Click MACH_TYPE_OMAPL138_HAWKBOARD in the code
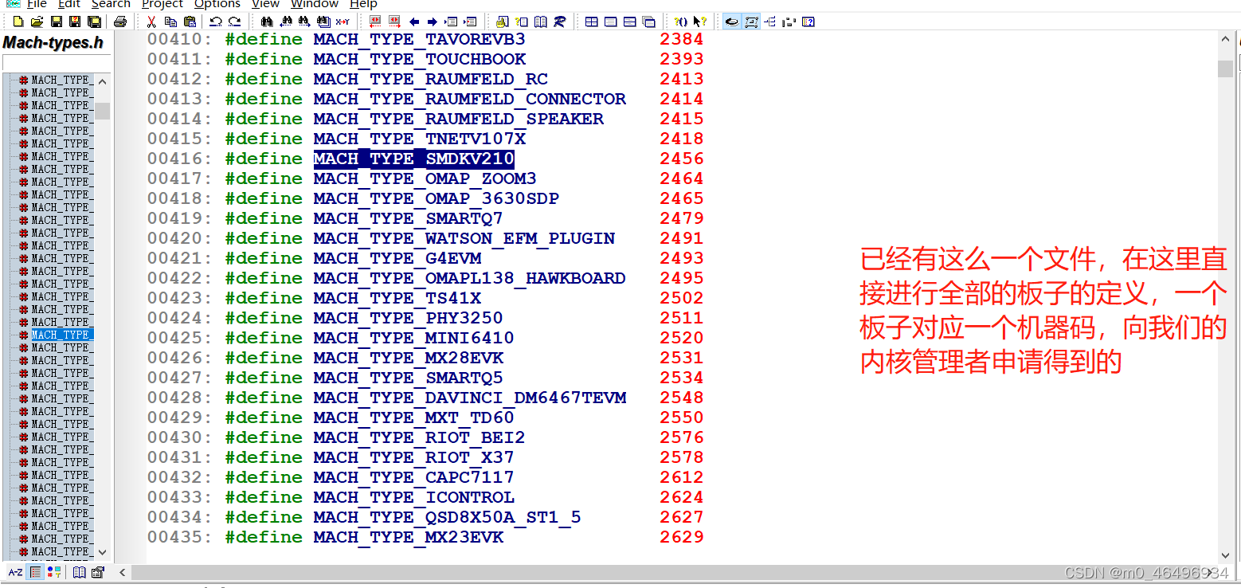The height and width of the screenshot is (588, 1241). tap(469, 278)
